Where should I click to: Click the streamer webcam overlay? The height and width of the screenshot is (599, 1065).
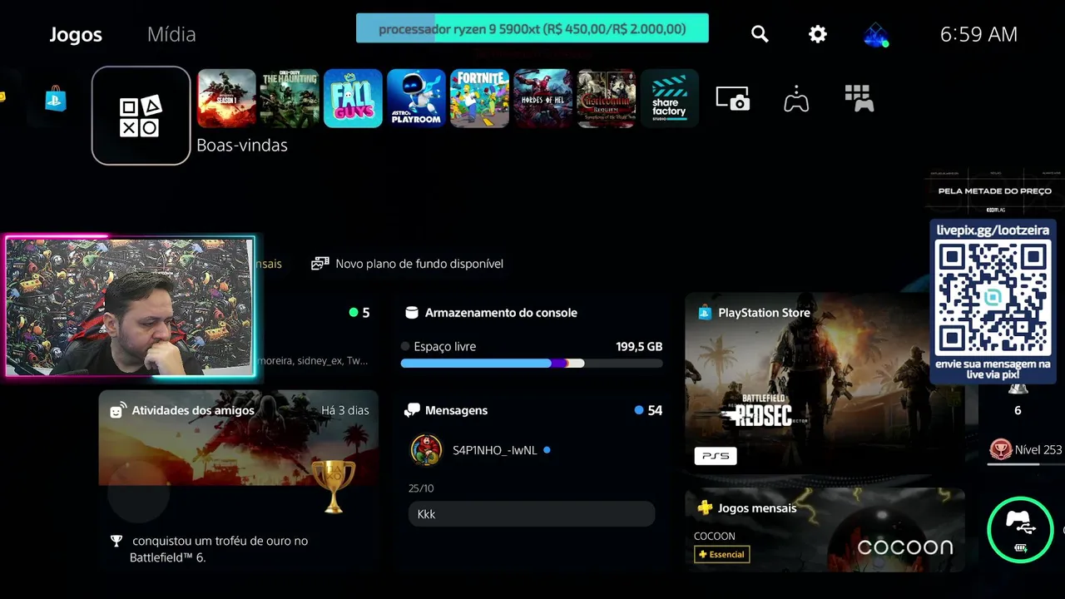130,306
